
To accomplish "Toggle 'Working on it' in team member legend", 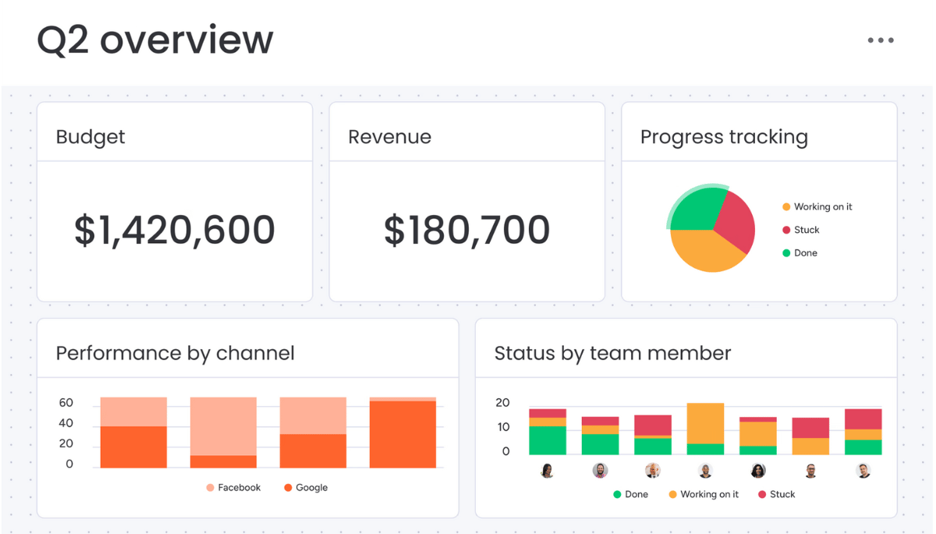I will click(704, 494).
